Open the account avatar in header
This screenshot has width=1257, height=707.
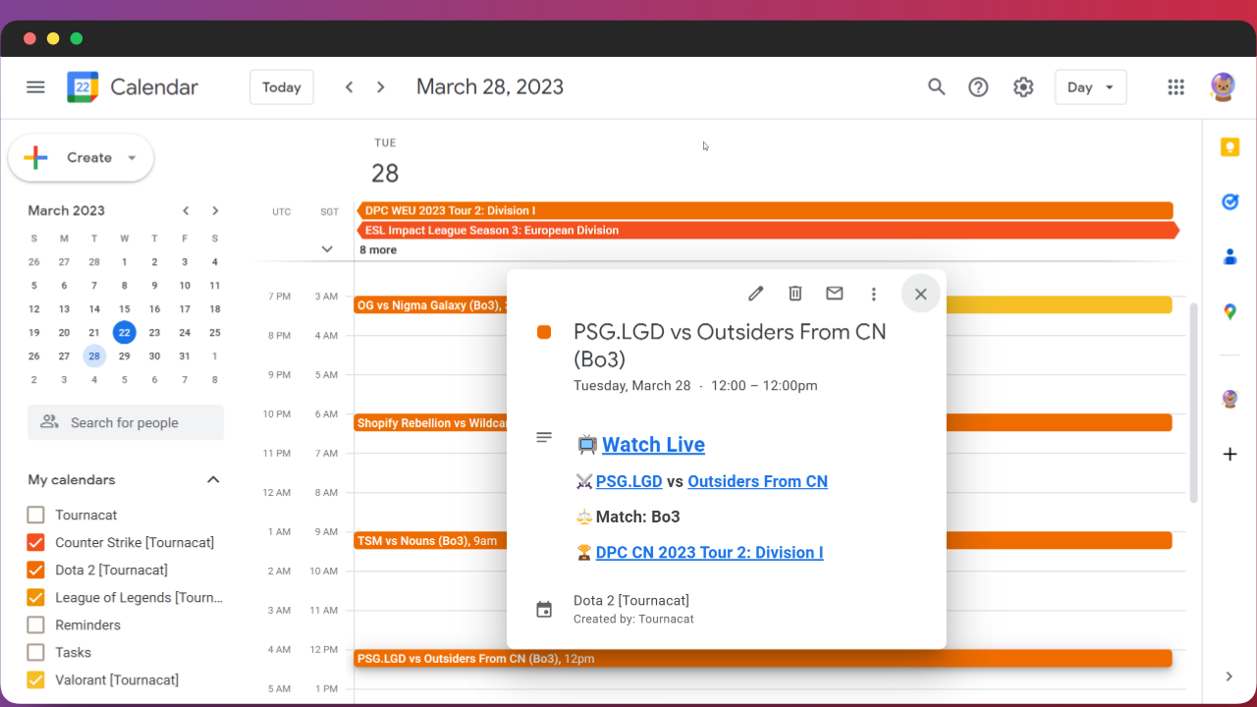(1223, 86)
